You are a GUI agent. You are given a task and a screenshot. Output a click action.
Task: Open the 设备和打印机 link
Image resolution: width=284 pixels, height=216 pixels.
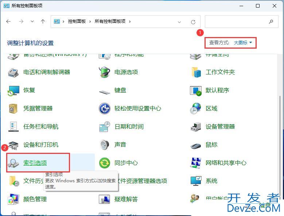point(41,145)
